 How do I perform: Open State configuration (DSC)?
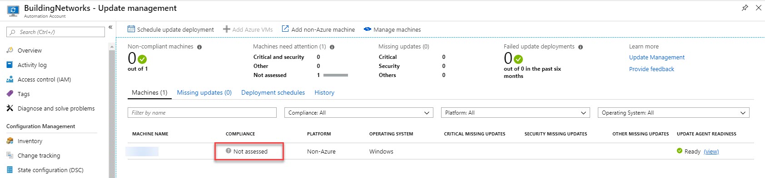50,170
